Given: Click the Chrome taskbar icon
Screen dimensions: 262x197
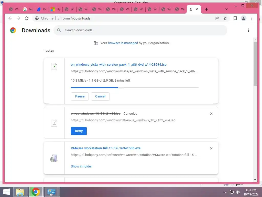Looking at the screenshot, I should click(36, 192).
